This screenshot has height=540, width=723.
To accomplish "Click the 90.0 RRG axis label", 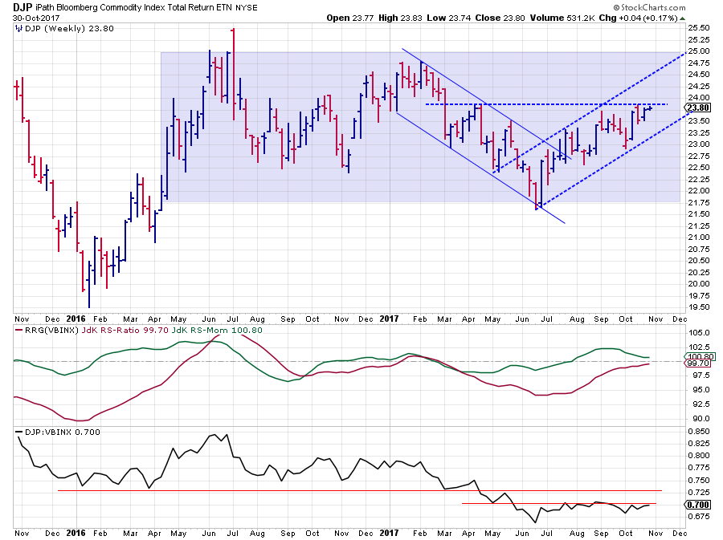I will coord(701,419).
